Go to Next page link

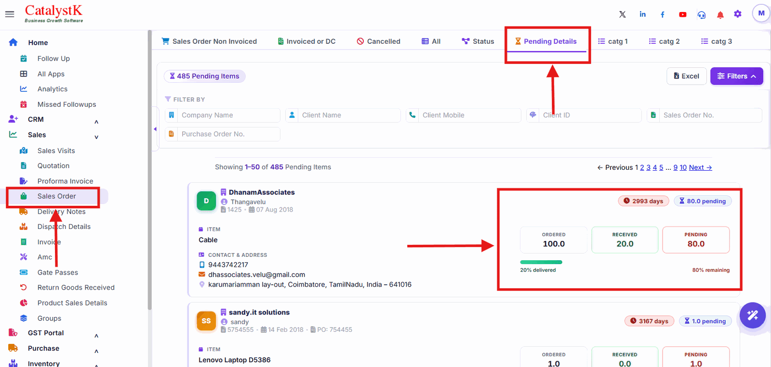pyautogui.click(x=700, y=167)
